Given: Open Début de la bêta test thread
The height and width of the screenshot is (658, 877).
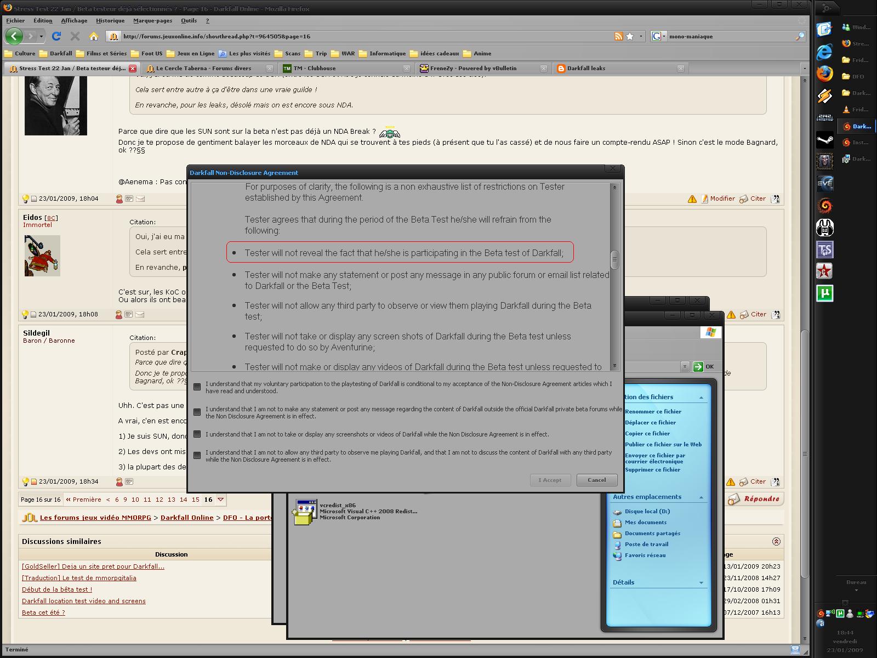Looking at the screenshot, I should (x=57, y=589).
